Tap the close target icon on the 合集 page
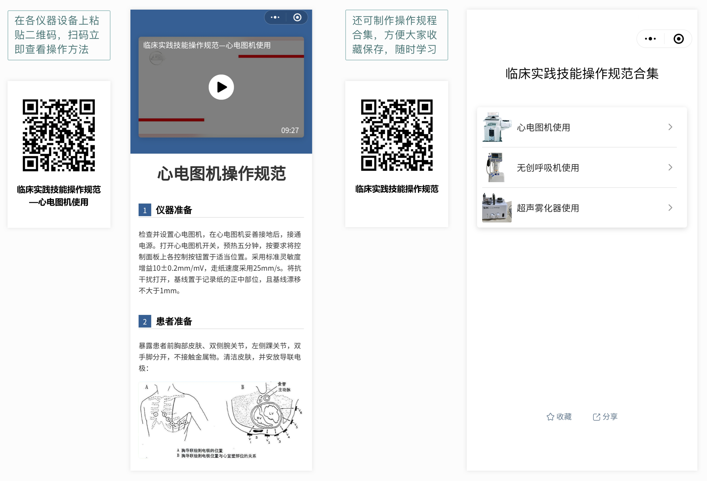The height and width of the screenshot is (481, 707). [678, 39]
